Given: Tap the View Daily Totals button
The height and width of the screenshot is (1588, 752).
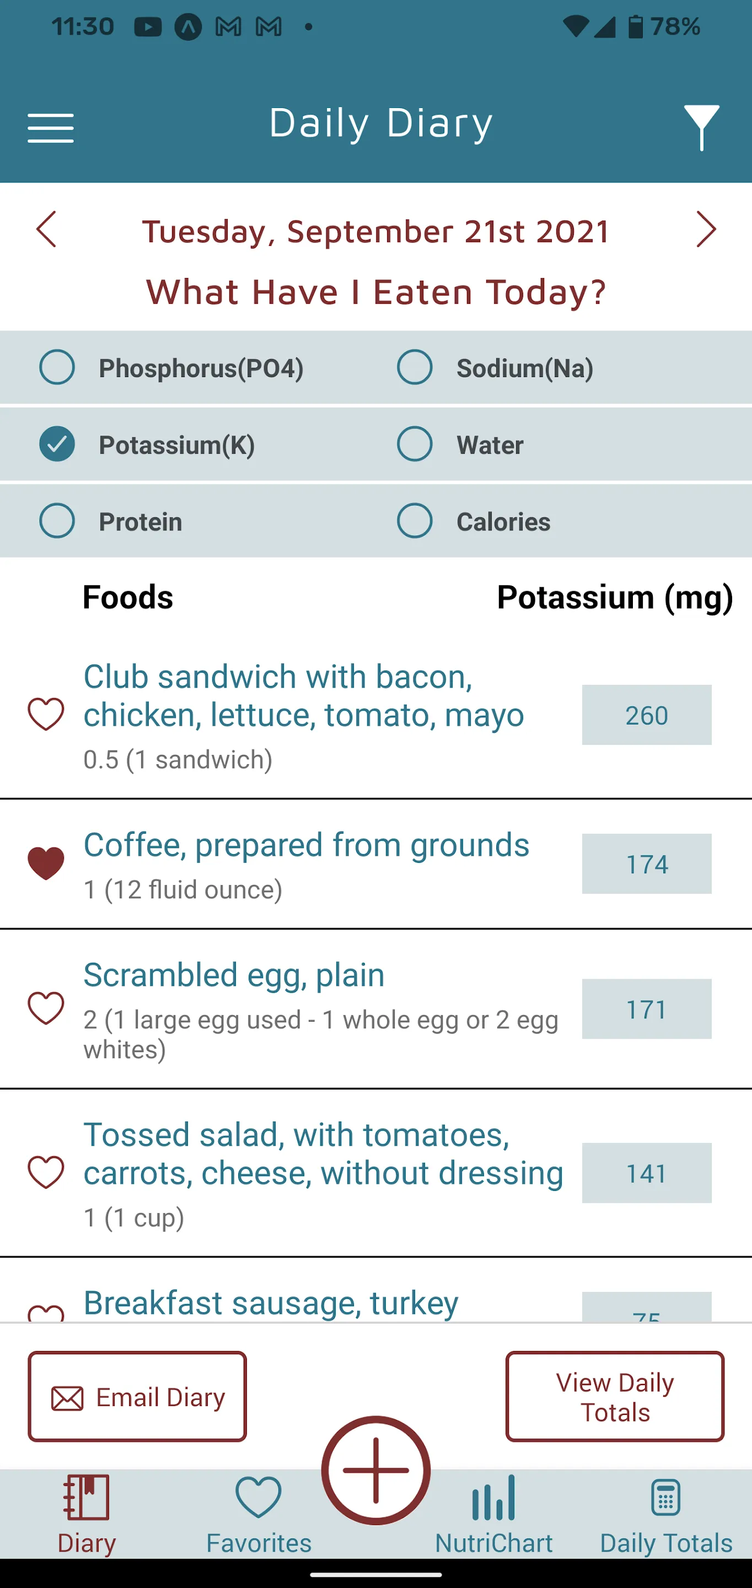Looking at the screenshot, I should [615, 1397].
